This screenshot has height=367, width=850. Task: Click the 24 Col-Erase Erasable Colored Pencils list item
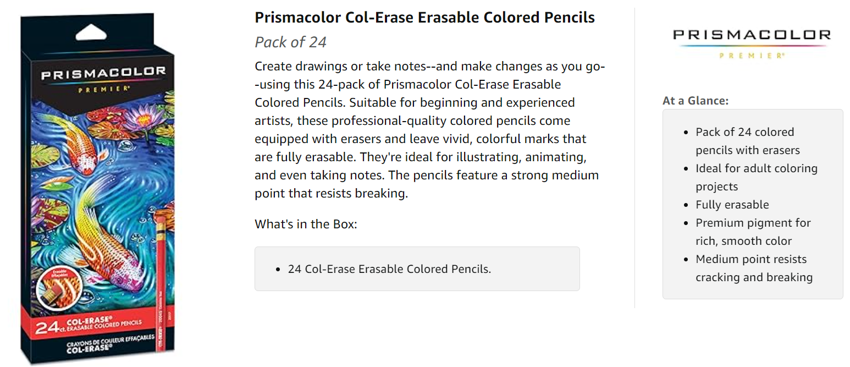tap(389, 269)
